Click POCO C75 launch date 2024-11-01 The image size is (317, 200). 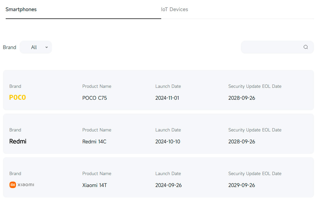pos(167,98)
